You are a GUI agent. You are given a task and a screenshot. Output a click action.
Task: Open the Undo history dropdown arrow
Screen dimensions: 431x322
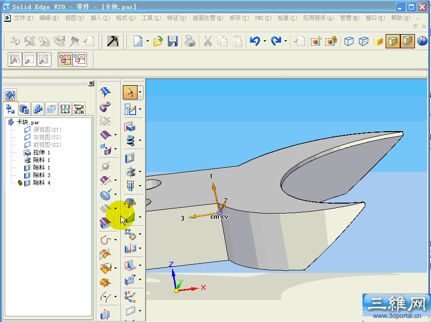265,41
